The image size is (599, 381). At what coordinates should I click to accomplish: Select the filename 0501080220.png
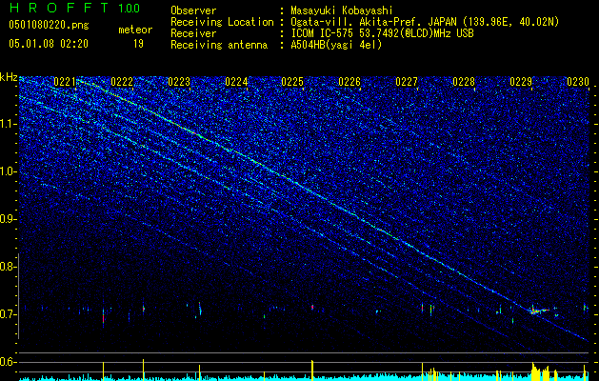(x=49, y=26)
